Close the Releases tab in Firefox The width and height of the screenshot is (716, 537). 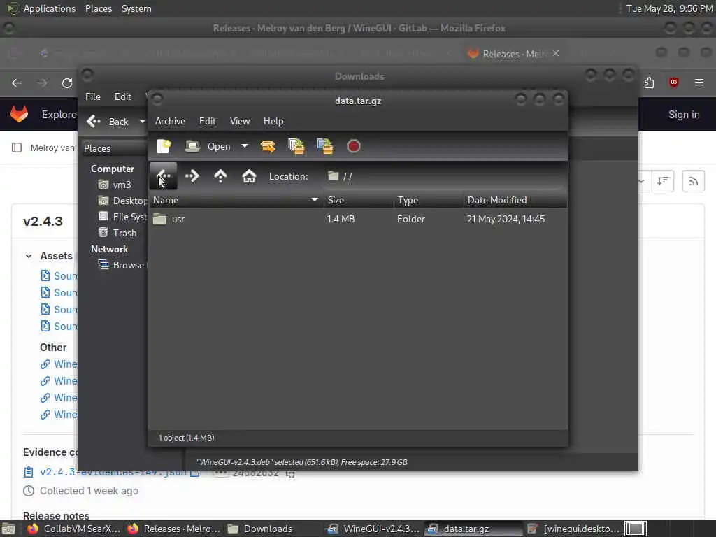pos(556,53)
